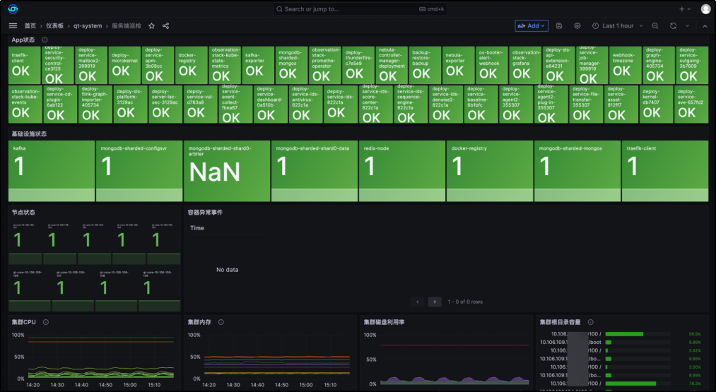716x392 pixels.
Task: Open the hamburger navigation menu
Action: (x=13, y=26)
